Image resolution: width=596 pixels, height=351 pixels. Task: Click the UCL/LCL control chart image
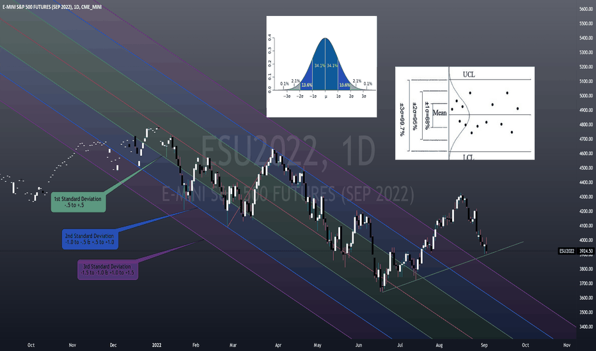point(465,113)
